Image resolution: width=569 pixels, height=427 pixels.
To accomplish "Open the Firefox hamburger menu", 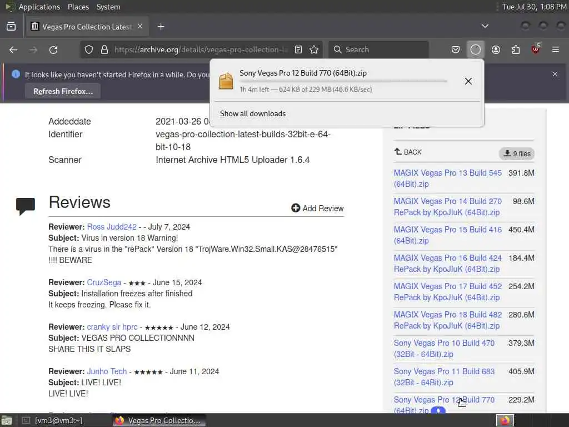I will coord(556,49).
